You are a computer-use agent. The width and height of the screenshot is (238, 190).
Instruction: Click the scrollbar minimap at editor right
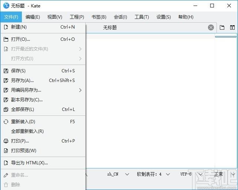(226, 101)
